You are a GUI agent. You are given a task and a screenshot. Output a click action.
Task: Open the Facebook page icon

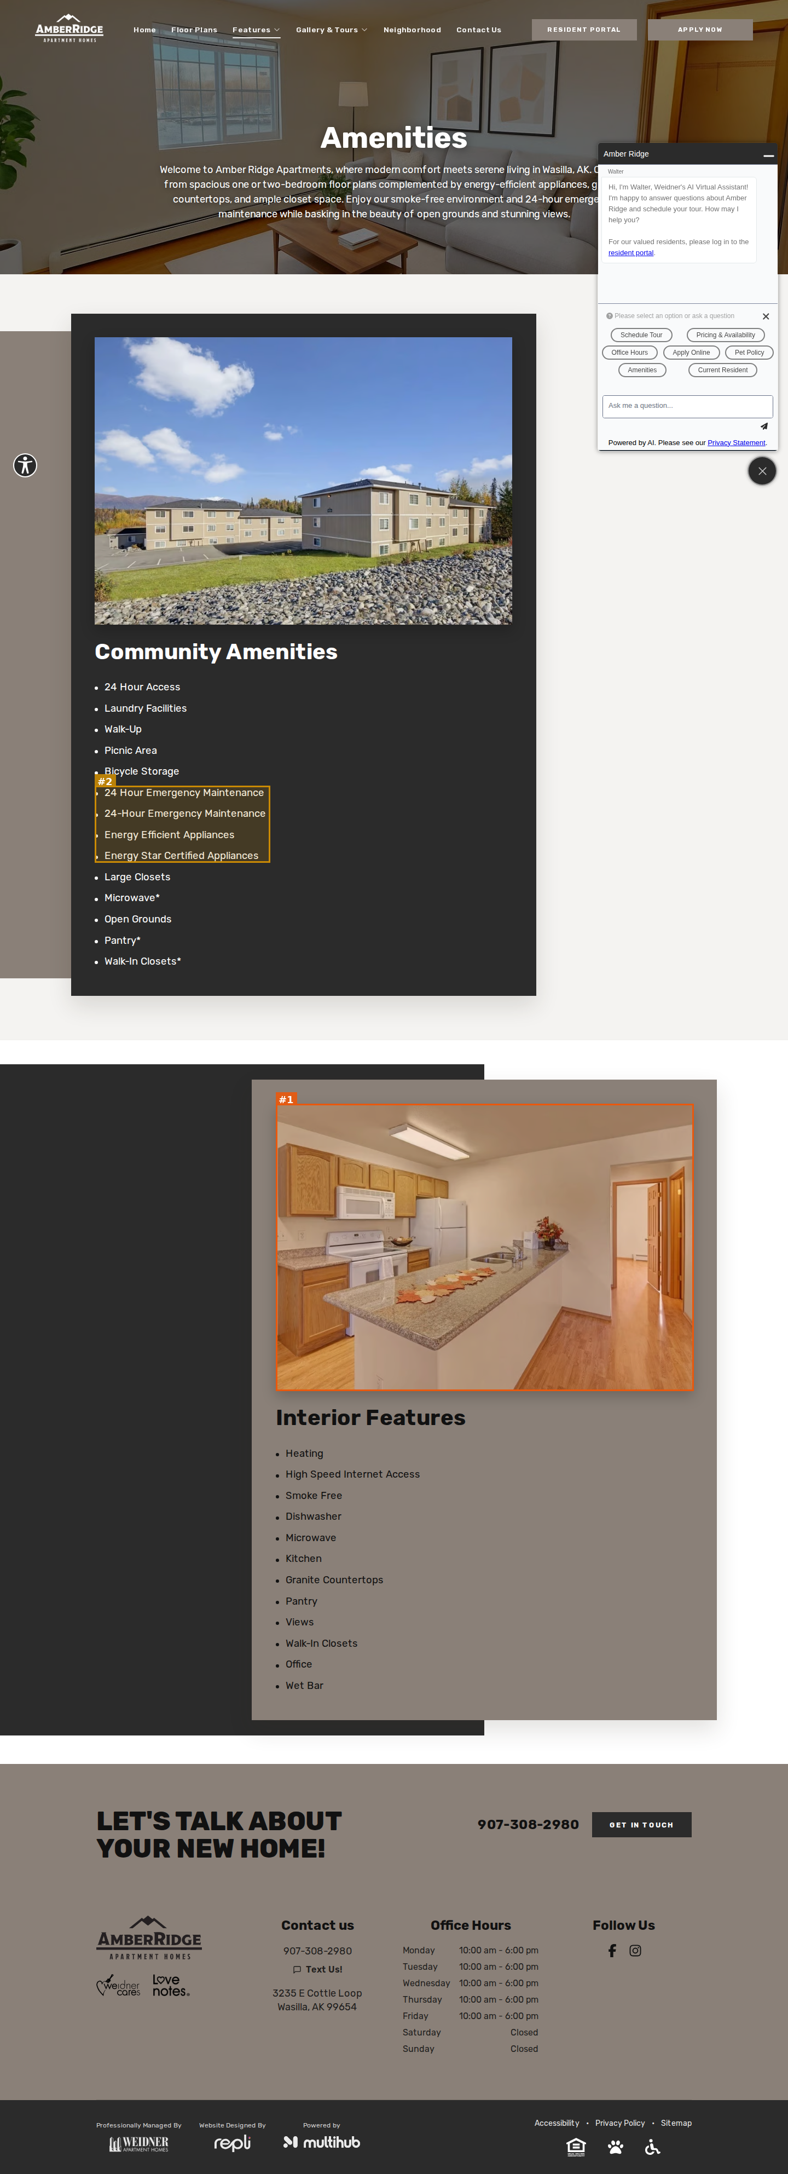pos(612,1950)
